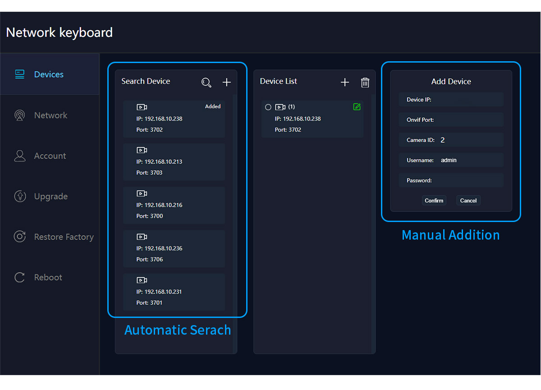Click the Network sidebar icon
This screenshot has height=390, width=541.
click(x=19, y=115)
